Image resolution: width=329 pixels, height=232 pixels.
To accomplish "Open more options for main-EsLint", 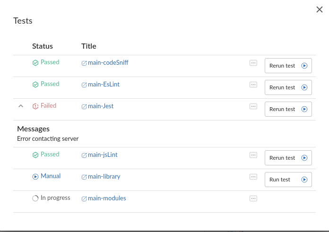I will click(253, 85).
